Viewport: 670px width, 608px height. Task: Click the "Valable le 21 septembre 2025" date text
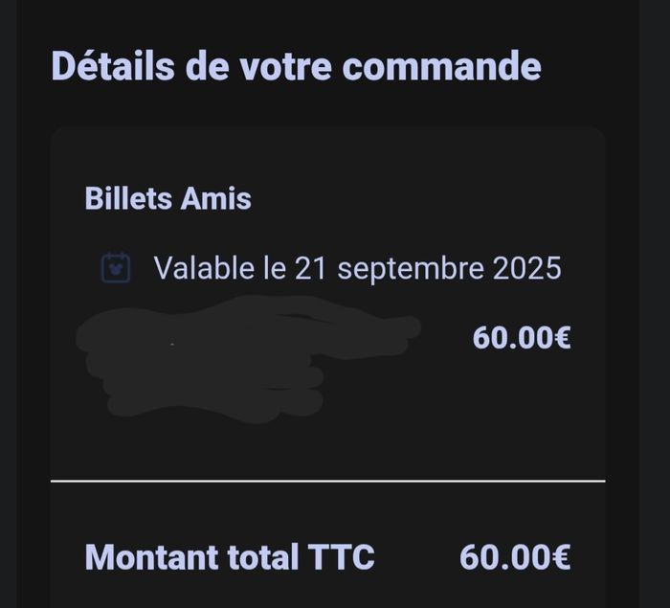pyautogui.click(x=357, y=268)
